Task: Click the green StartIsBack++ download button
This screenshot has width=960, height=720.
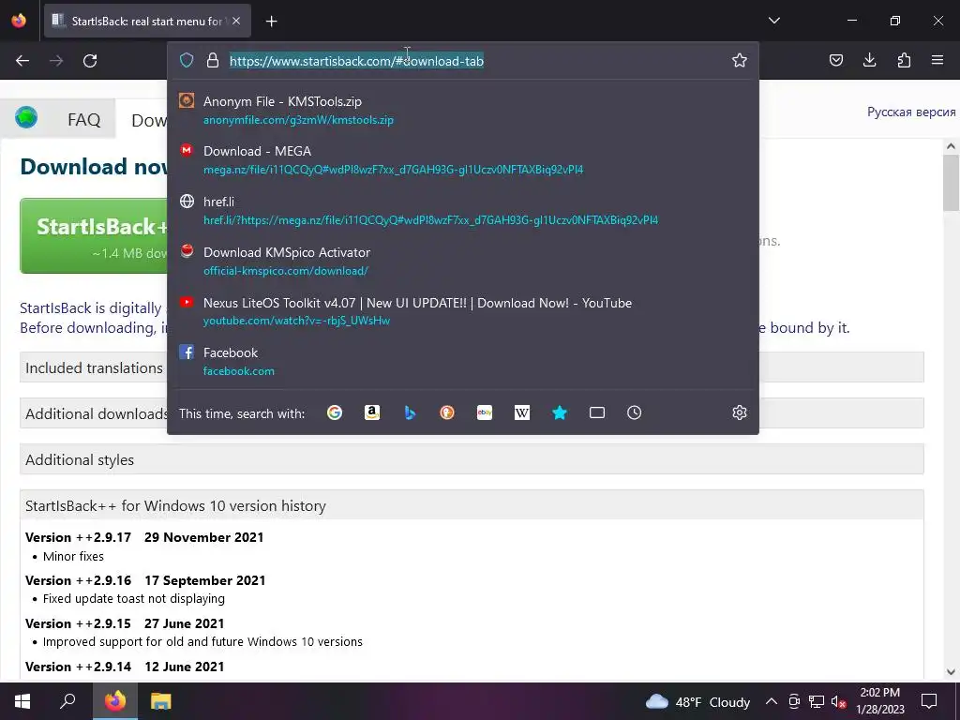Action: [94, 235]
